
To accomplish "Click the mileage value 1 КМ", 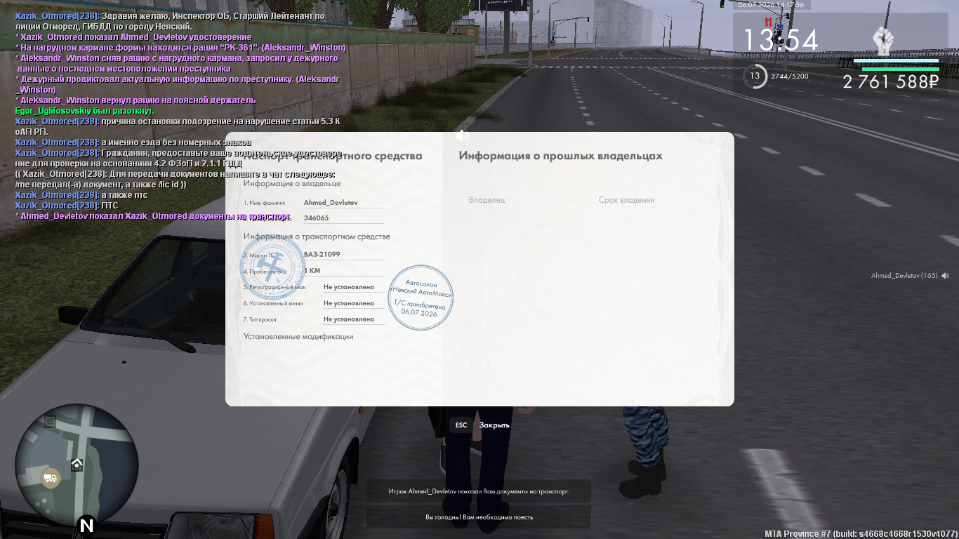I will pos(312,270).
